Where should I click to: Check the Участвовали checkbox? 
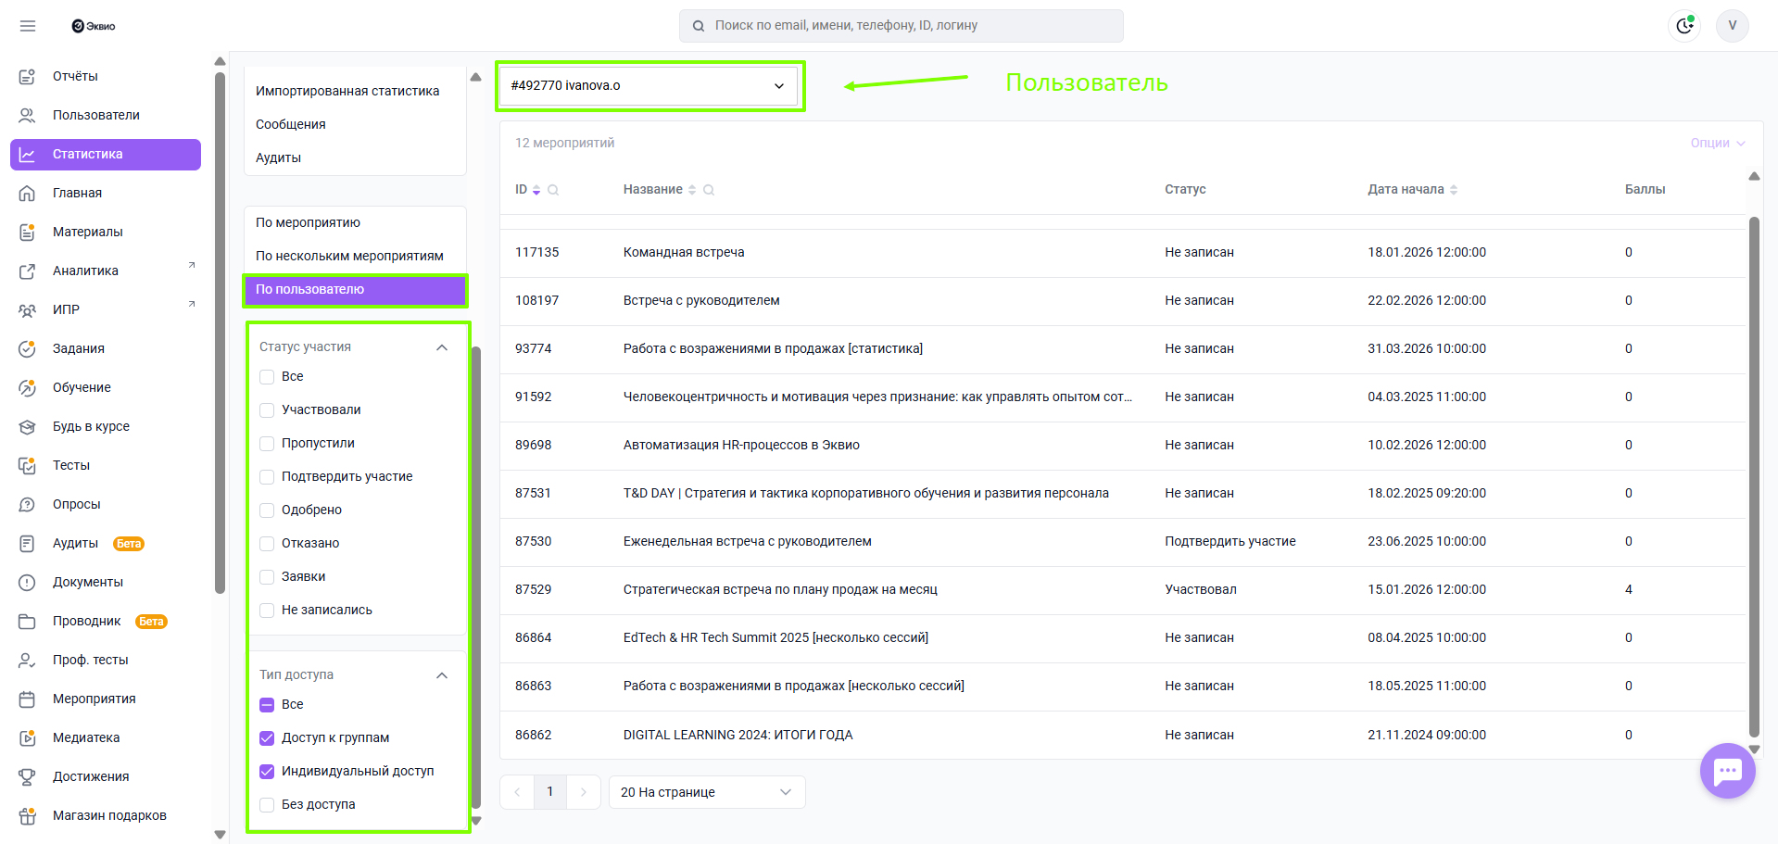267,410
